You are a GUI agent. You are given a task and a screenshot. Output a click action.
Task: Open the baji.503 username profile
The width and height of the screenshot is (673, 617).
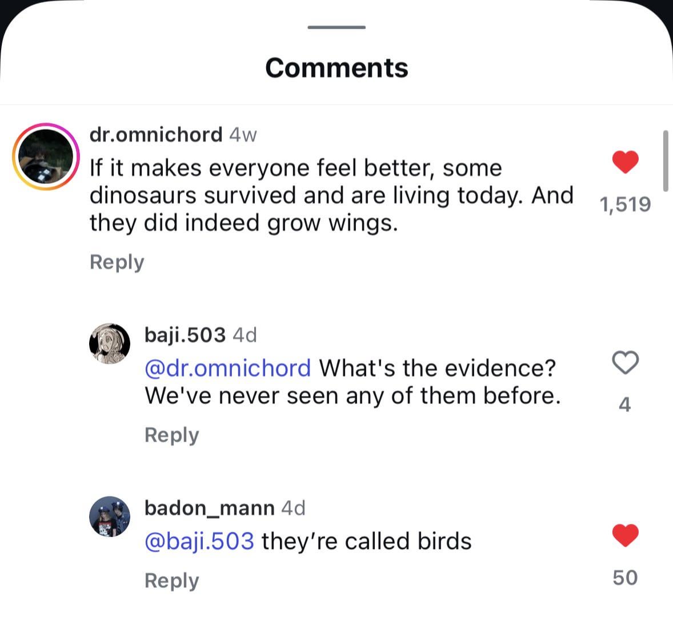(x=185, y=334)
